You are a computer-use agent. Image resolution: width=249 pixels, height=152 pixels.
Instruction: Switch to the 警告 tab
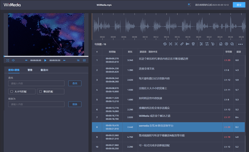[30, 70]
